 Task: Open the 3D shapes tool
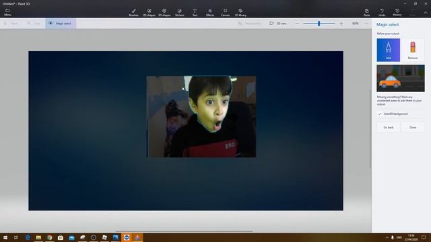pos(164,12)
